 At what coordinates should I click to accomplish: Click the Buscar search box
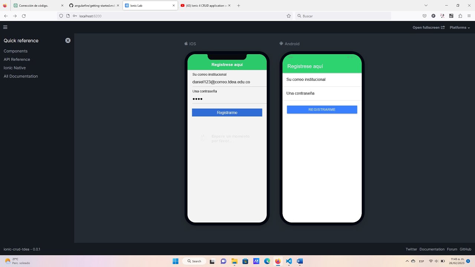click(x=343, y=16)
